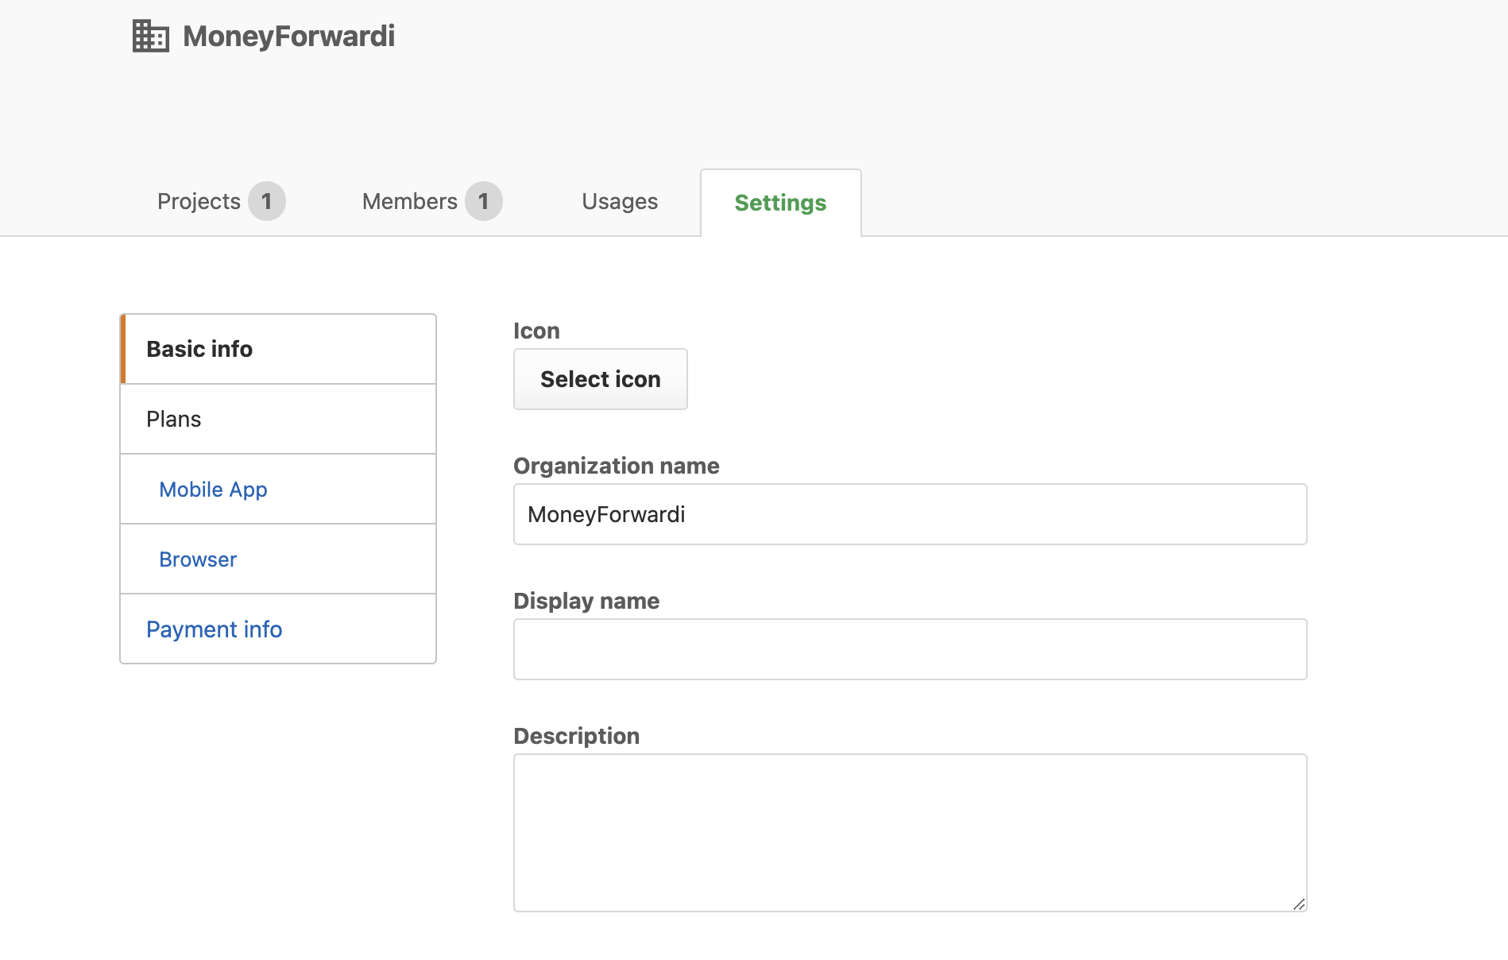The image size is (1508, 960).
Task: Open the Projects tab
Action: coord(221,202)
